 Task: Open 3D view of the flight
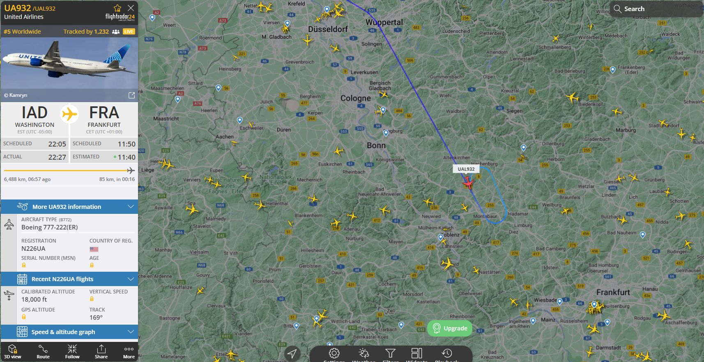[13, 352]
